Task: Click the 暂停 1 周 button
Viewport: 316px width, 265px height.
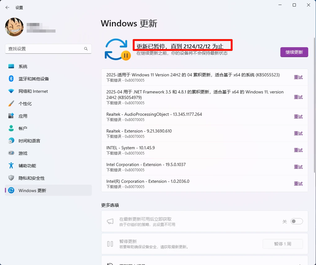Action: coord(283,244)
